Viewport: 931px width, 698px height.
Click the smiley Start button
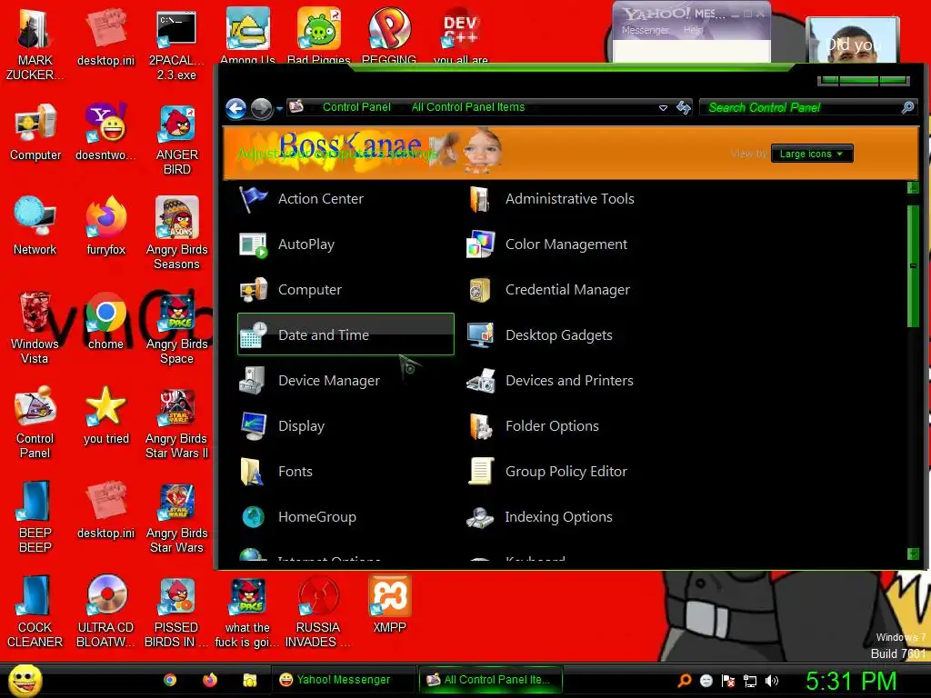[25, 681]
